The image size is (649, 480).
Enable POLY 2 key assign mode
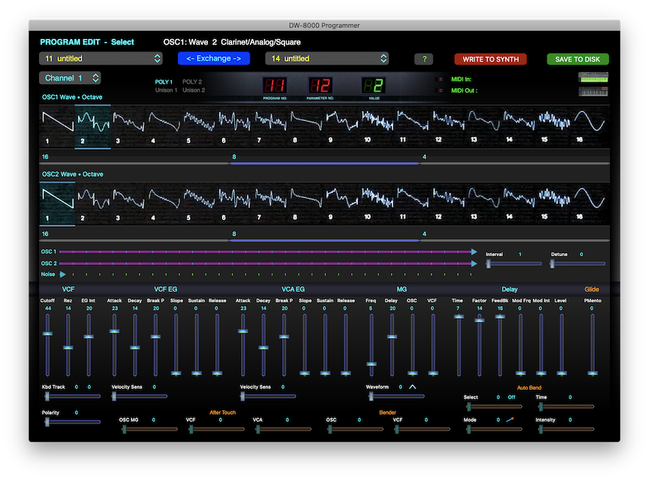coord(193,82)
